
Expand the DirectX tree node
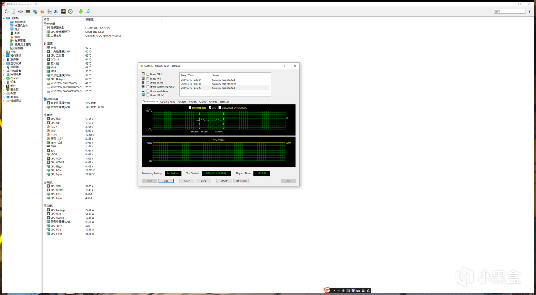point(4,78)
